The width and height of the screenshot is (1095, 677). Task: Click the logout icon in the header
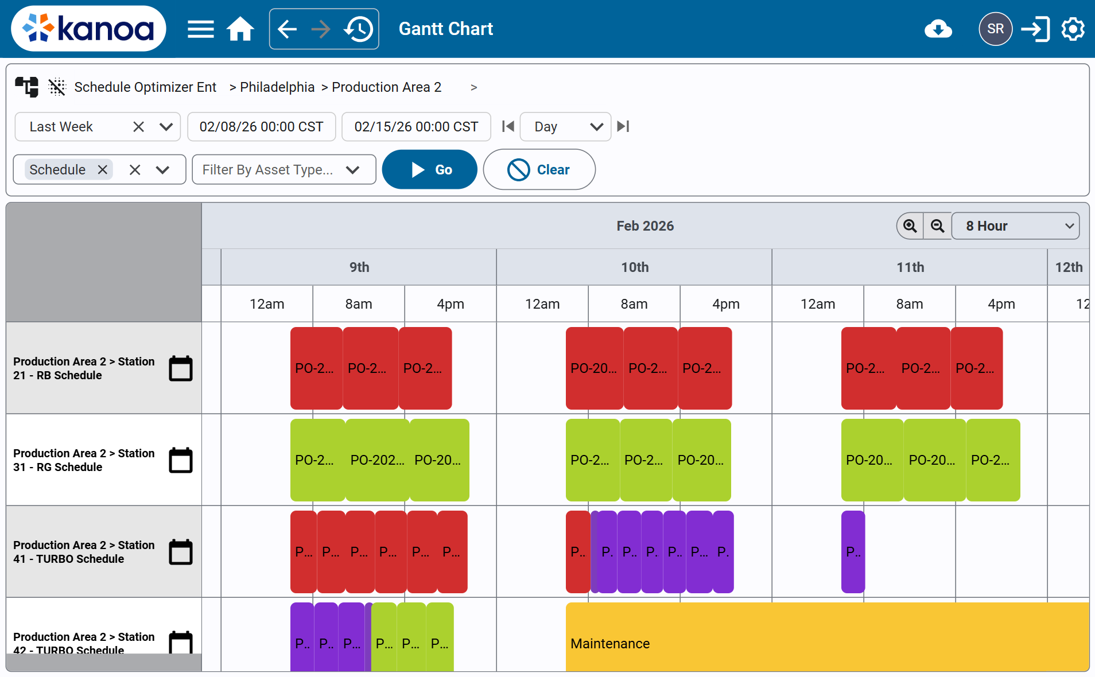(1036, 29)
